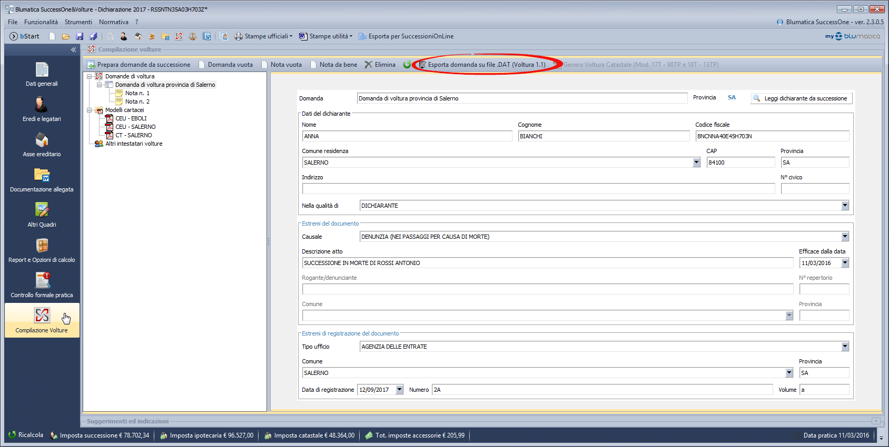Image resolution: width=889 pixels, height=447 pixels.
Task: Collapse Domande di voltura tree node
Action: pyautogui.click(x=90, y=76)
